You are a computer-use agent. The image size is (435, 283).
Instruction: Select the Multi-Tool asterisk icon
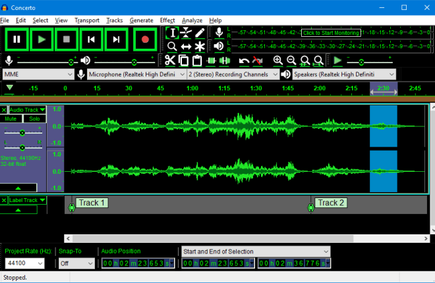(x=200, y=46)
